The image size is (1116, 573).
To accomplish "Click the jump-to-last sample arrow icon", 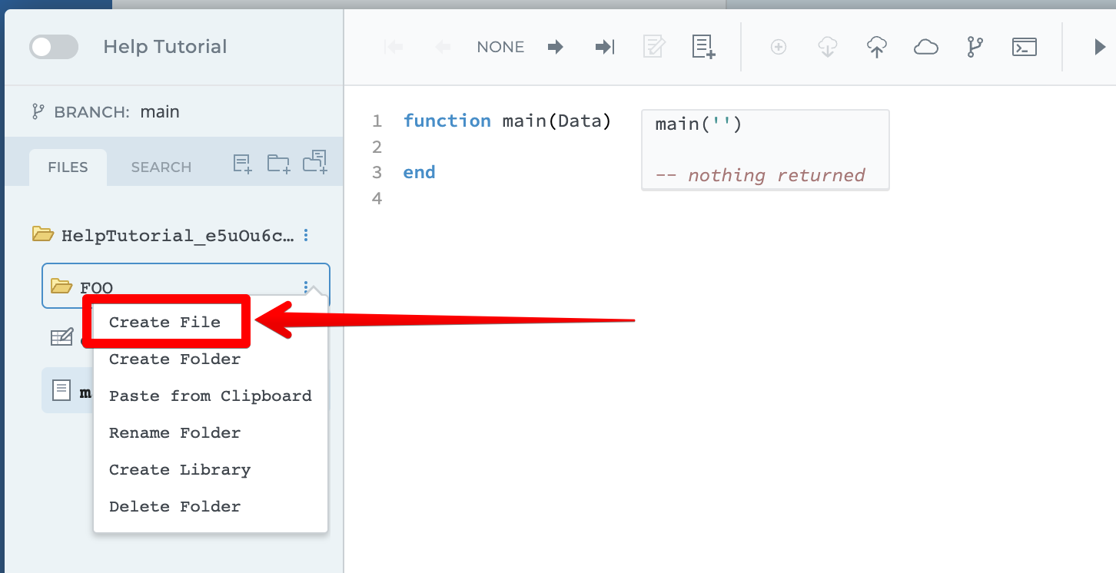I will [x=605, y=47].
